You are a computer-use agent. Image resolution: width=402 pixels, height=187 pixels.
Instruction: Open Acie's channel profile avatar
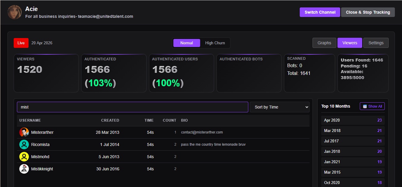click(15, 12)
